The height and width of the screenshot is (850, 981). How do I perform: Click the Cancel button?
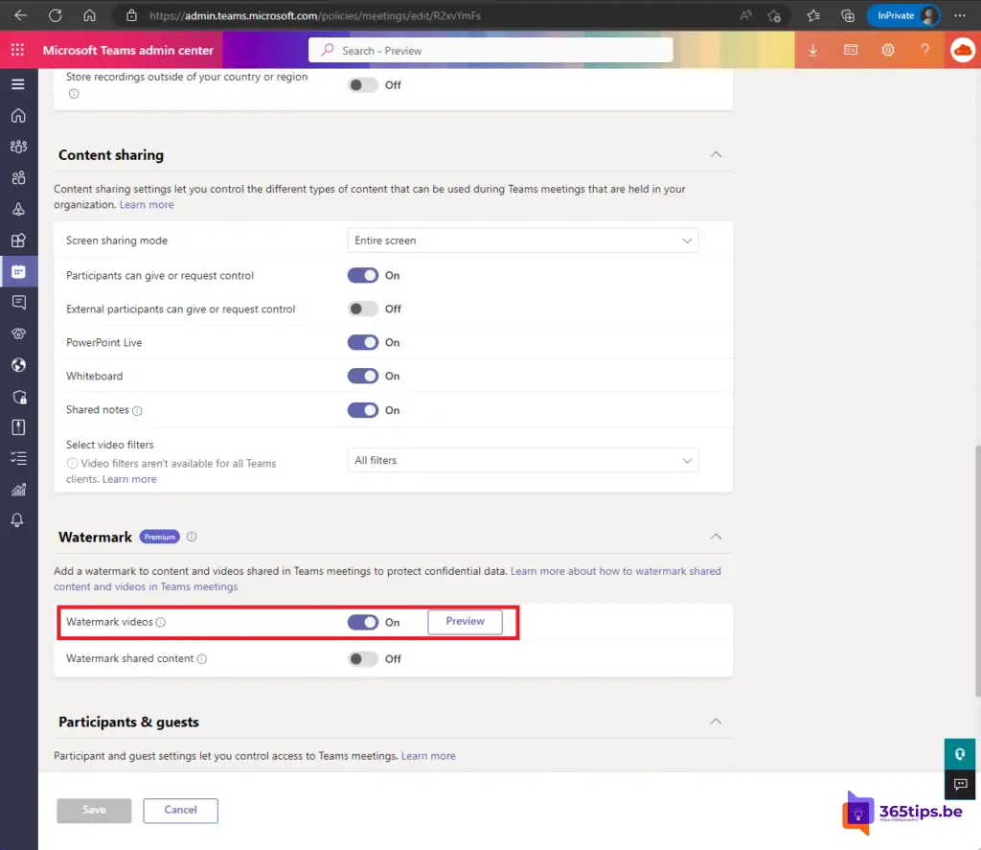[x=180, y=810]
